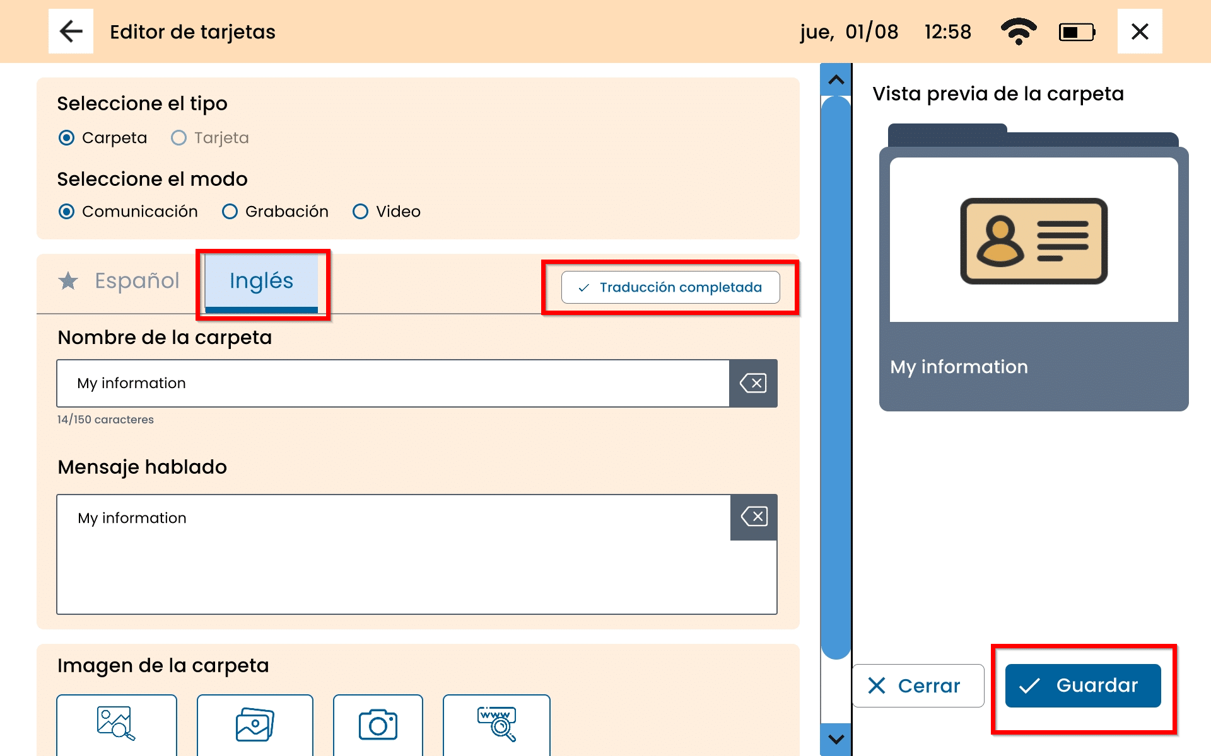Select the Carpeta radio button
Viewport: 1211px width, 756px height.
(x=67, y=138)
